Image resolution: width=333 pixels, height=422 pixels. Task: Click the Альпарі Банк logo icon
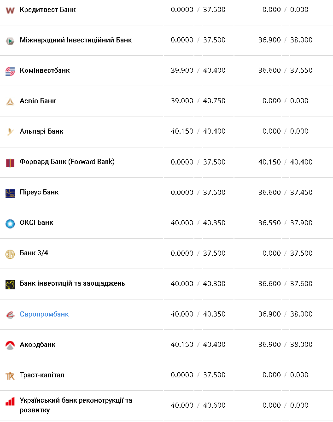pyautogui.click(x=10, y=132)
